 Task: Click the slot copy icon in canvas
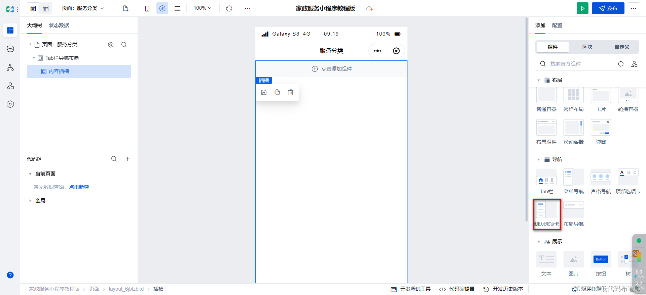point(277,92)
